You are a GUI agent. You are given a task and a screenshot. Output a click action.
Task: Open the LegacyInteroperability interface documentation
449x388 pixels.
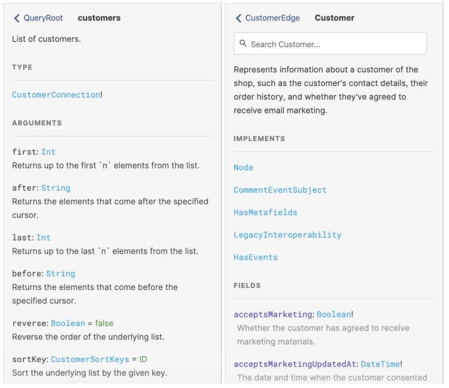[x=287, y=235]
